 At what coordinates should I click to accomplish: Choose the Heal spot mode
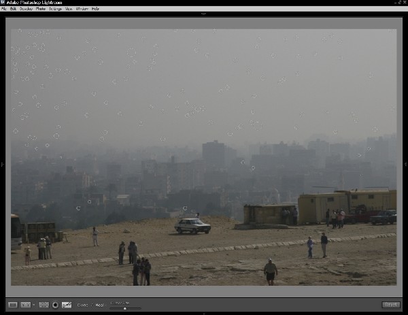point(99,305)
